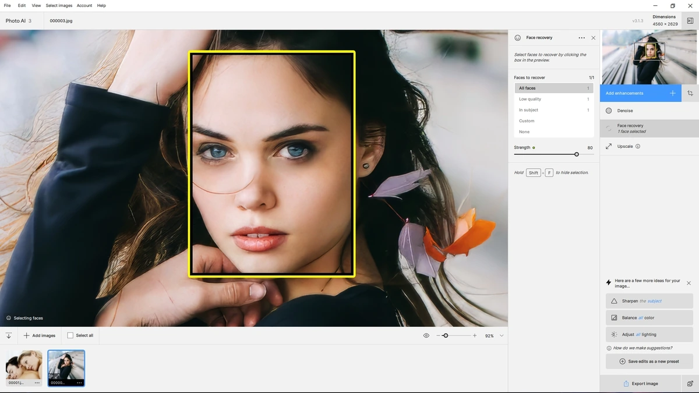Click Export image button
The image size is (699, 393).
641,384
